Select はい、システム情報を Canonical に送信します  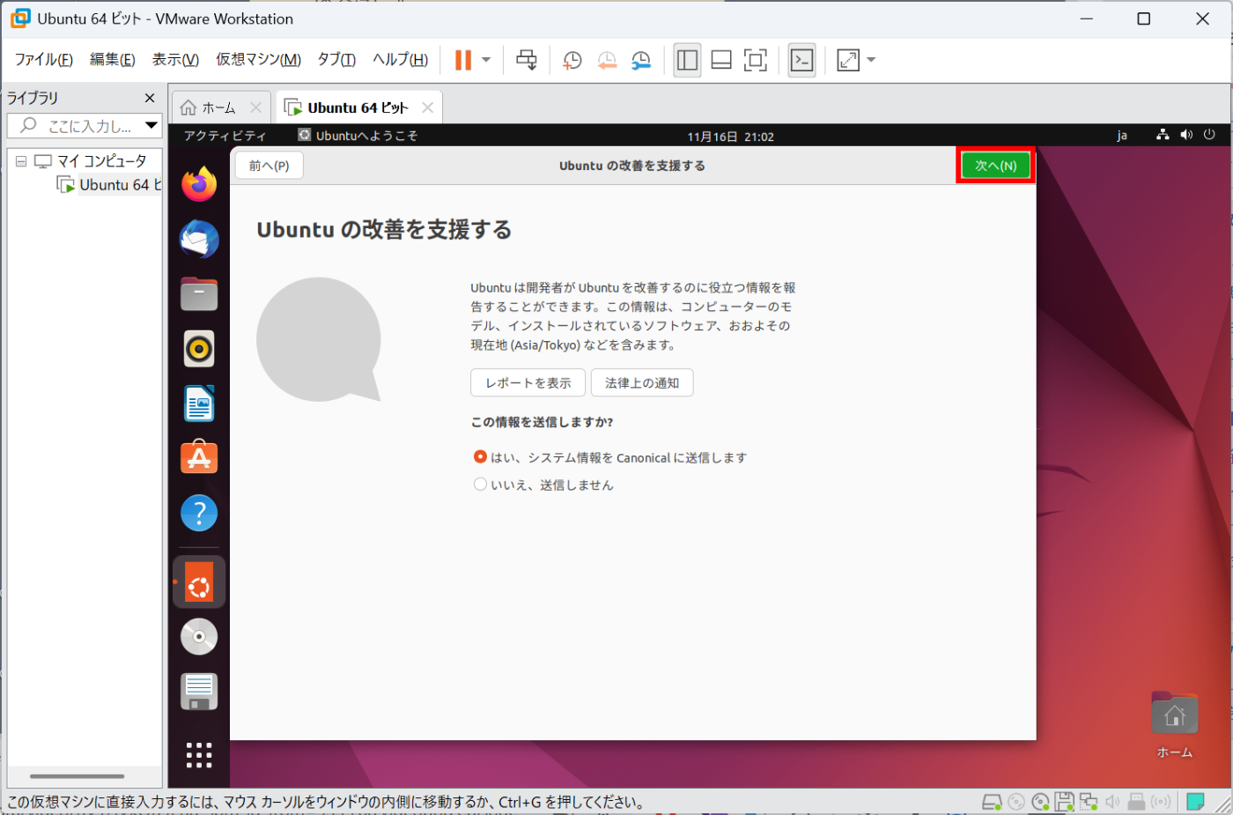pyautogui.click(x=609, y=457)
